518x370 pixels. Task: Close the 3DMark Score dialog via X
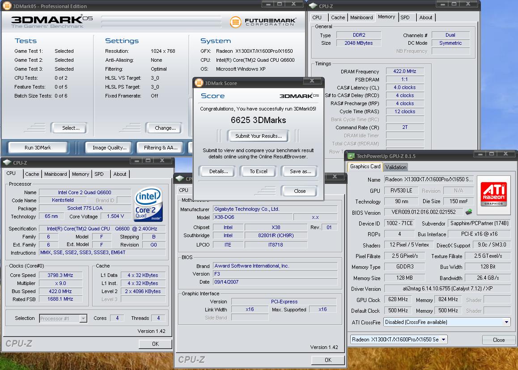click(312, 81)
